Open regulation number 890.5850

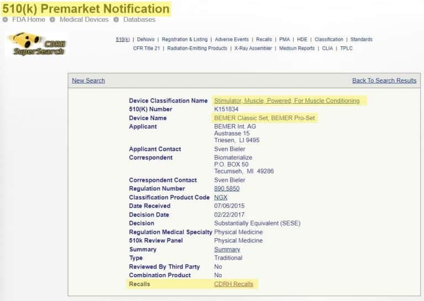[x=226, y=189]
